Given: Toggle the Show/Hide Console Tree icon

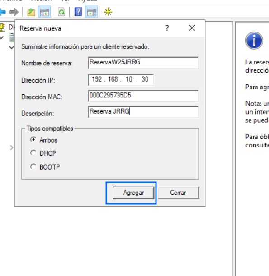Looking at the screenshot, I should [x=44, y=12].
